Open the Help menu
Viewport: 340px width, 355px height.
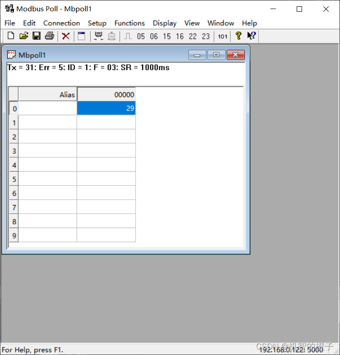[249, 23]
